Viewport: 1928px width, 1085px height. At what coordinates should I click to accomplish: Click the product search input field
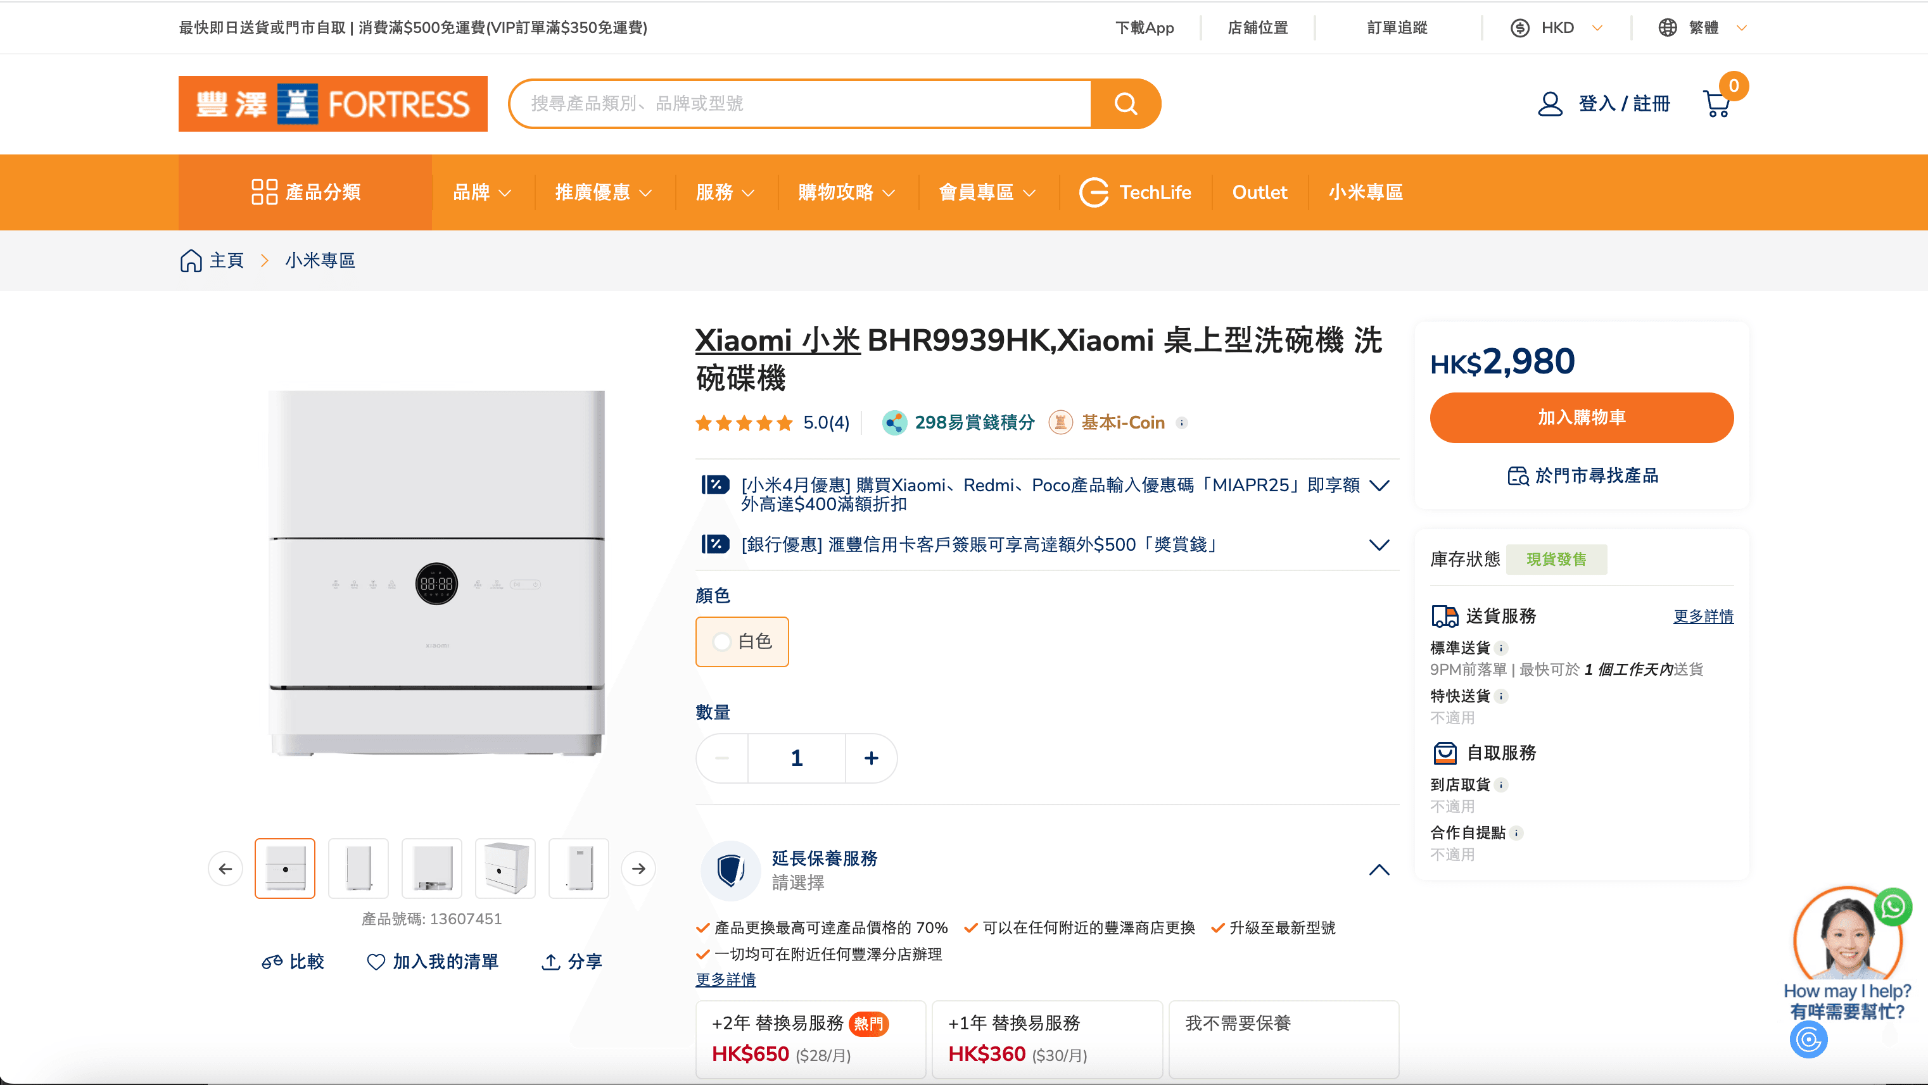coord(801,103)
